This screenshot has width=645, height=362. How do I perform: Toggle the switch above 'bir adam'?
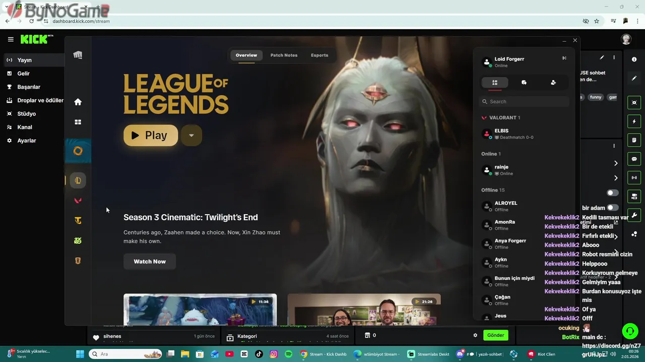coord(613,193)
